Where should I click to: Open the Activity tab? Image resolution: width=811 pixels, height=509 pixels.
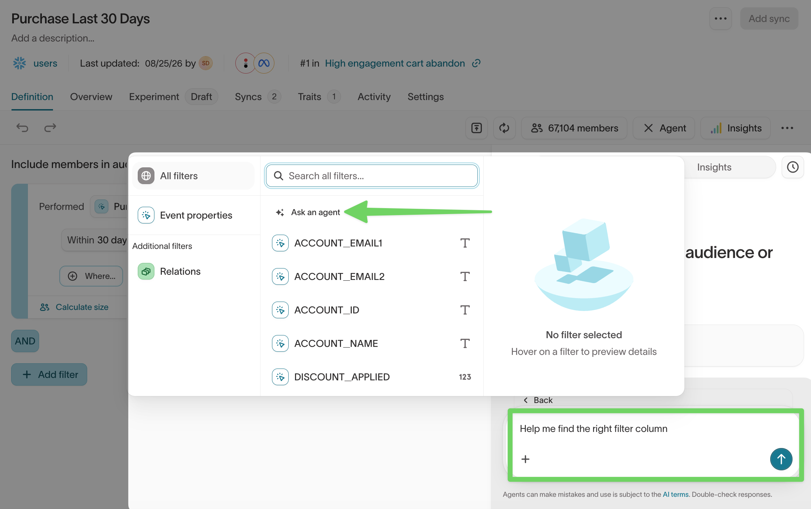click(374, 97)
